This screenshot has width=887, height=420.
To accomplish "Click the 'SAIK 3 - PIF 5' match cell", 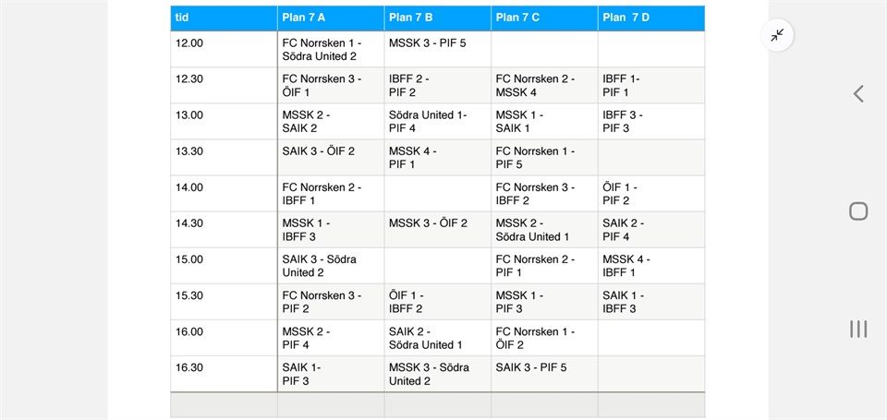I will (543, 373).
